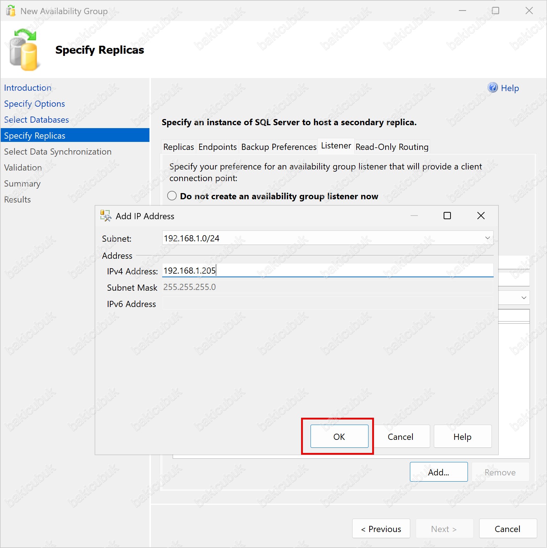Image resolution: width=547 pixels, height=548 pixels.
Task: Click the New Availability Group title icon
Action: click(11, 11)
